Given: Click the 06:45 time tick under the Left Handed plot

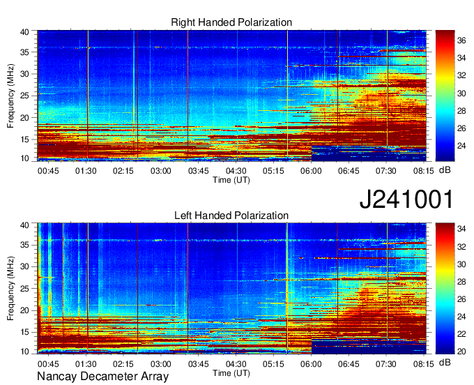Looking at the screenshot, I should pos(349,364).
